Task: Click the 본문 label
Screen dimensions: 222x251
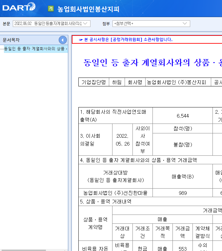Action: pos(7,24)
